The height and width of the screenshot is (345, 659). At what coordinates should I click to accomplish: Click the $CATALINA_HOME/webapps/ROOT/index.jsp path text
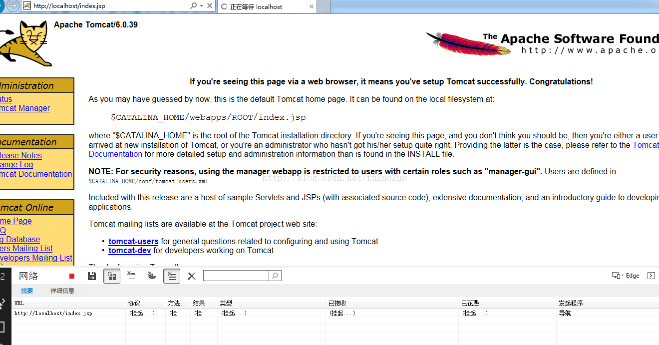pyautogui.click(x=208, y=117)
